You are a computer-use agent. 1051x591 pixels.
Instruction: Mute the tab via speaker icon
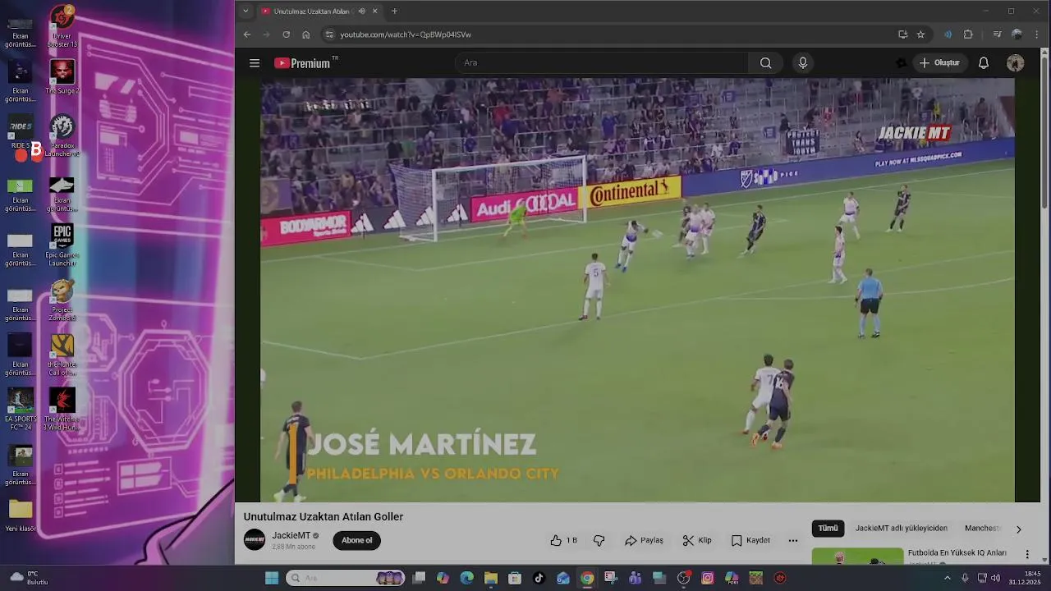362,11
